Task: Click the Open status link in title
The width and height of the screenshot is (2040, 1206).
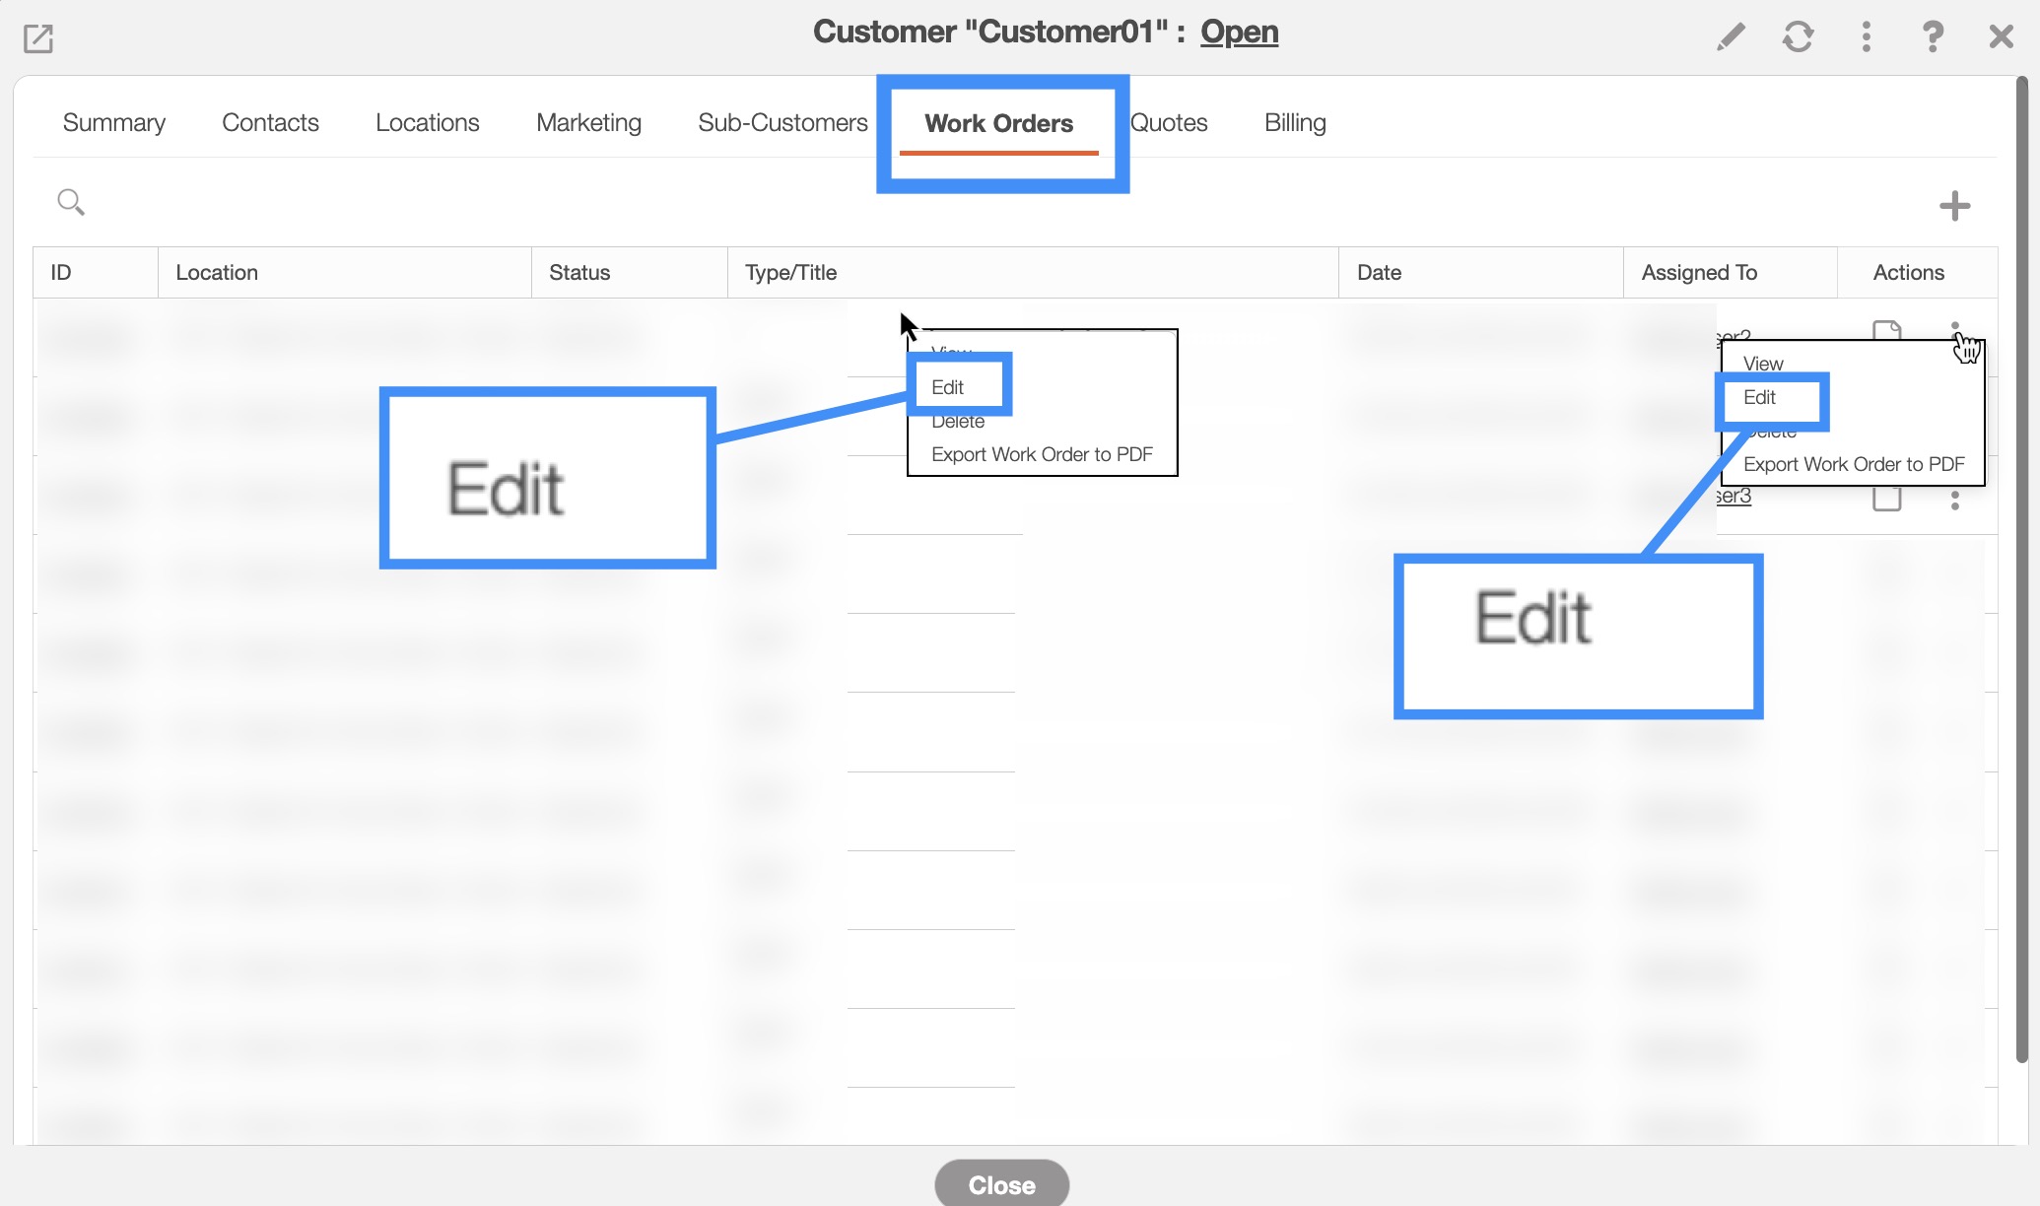Action: pyautogui.click(x=1239, y=33)
